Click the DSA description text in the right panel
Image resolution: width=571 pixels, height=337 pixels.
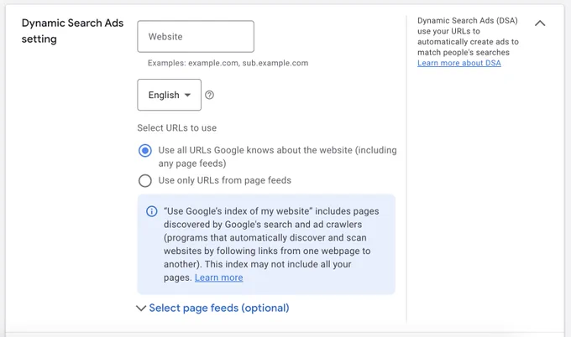coord(468,36)
